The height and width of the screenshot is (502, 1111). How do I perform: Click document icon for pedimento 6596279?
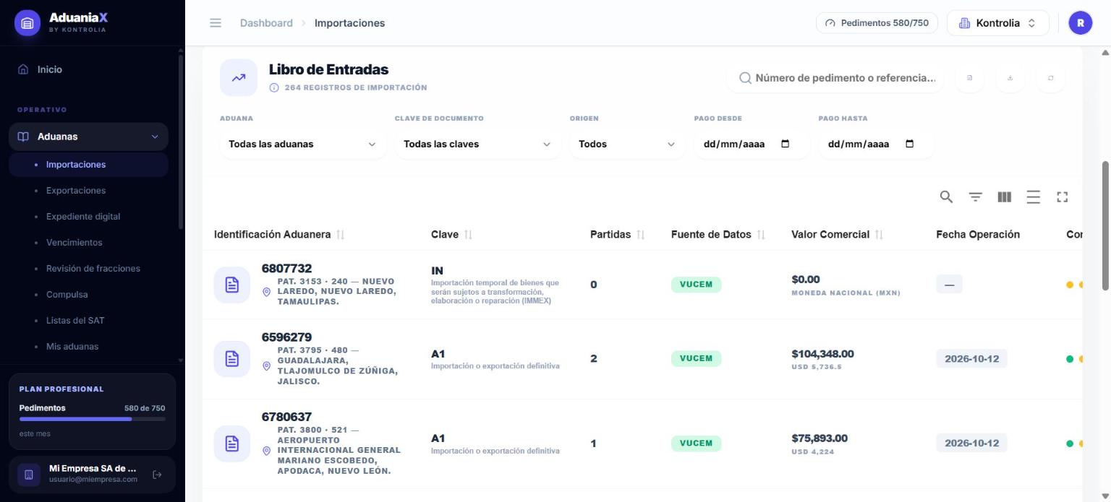[x=232, y=359]
